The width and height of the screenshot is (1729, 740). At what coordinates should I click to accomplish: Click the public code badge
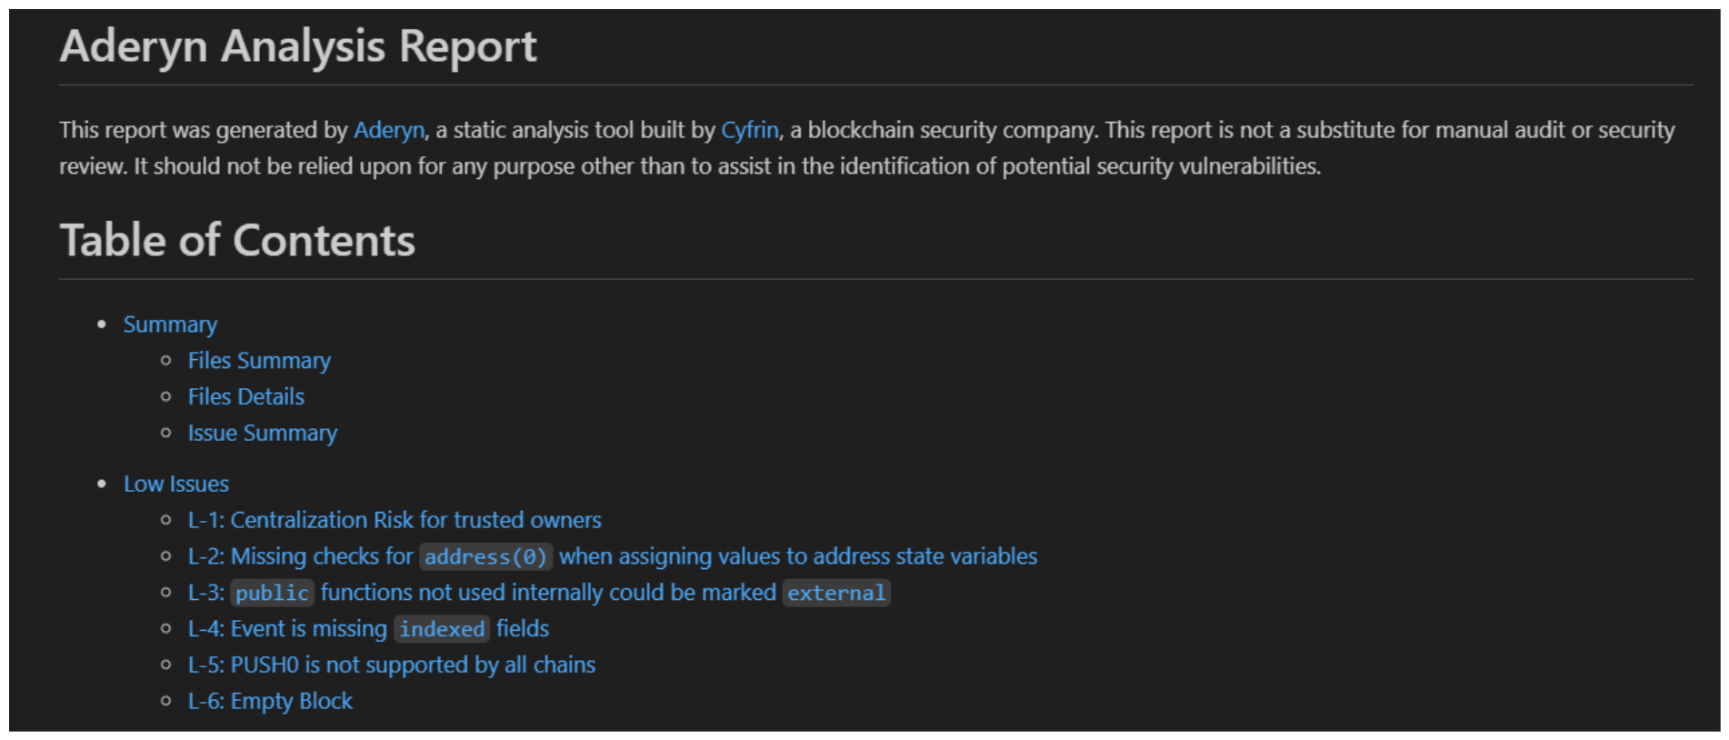(272, 593)
